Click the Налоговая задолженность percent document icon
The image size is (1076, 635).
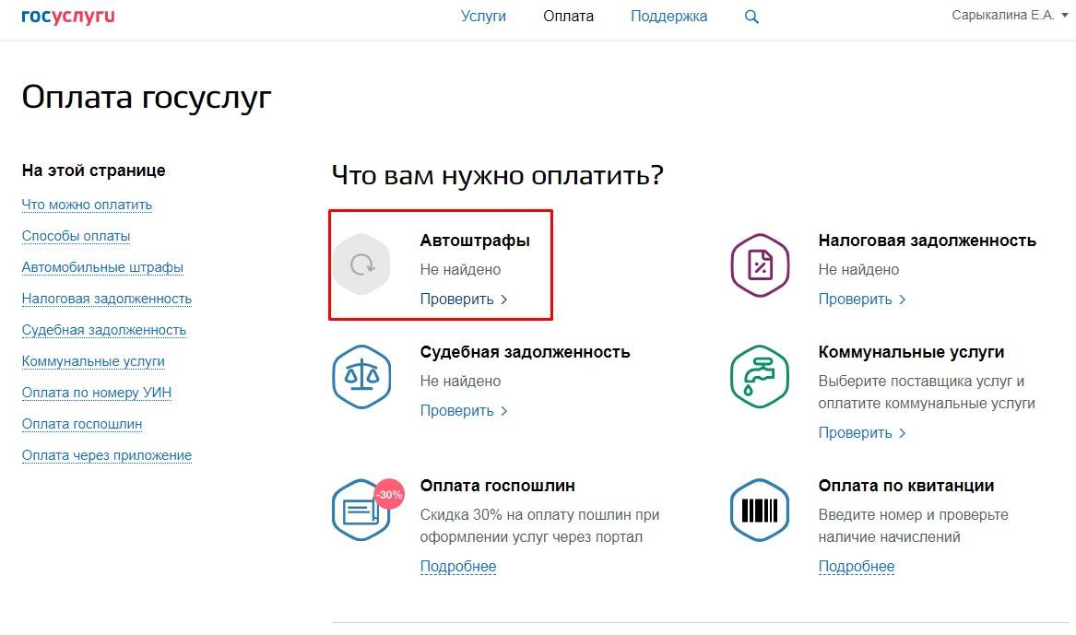click(760, 265)
